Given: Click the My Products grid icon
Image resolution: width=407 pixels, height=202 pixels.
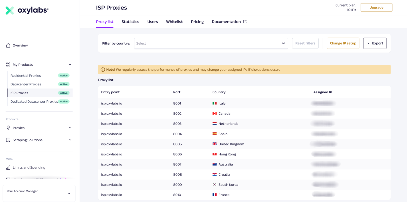Looking at the screenshot, I should pos(8,65).
